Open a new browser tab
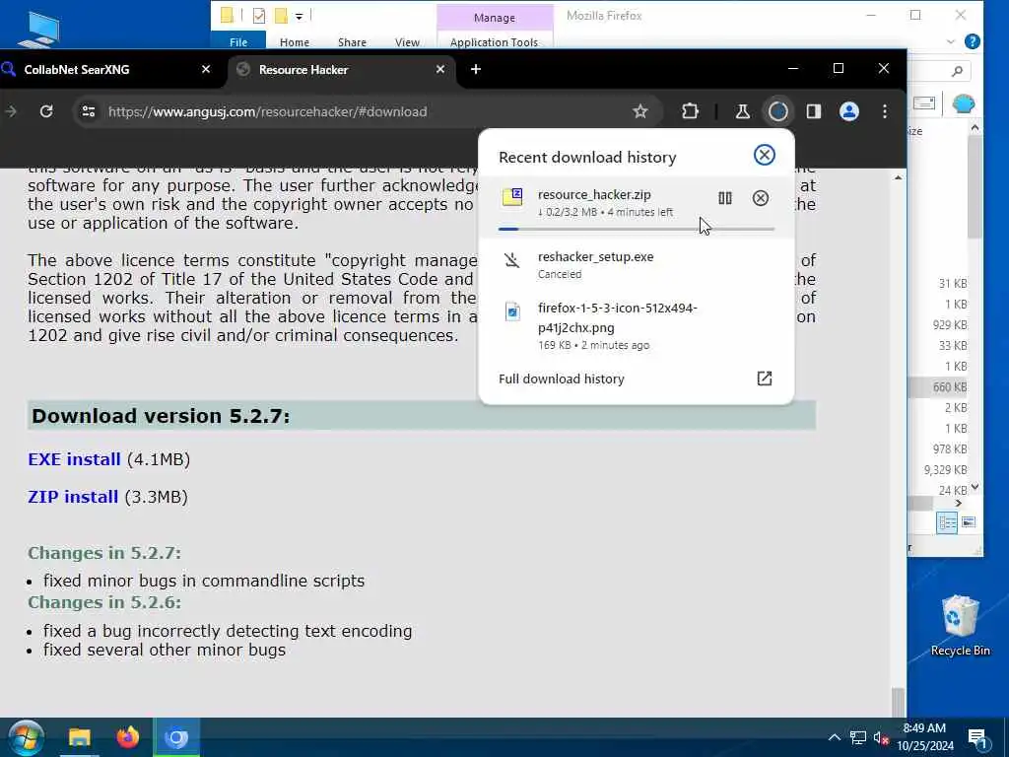The height and width of the screenshot is (757, 1009). click(476, 69)
